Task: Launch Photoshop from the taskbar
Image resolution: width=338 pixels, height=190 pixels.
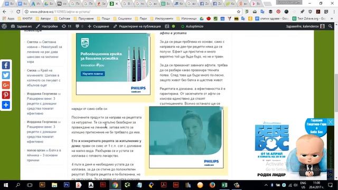Action: [67, 185]
